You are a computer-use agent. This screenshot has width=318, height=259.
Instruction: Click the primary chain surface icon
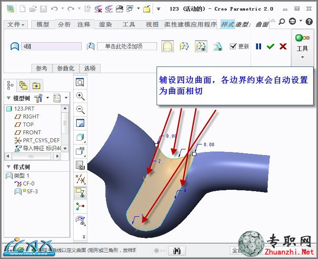tap(15, 46)
